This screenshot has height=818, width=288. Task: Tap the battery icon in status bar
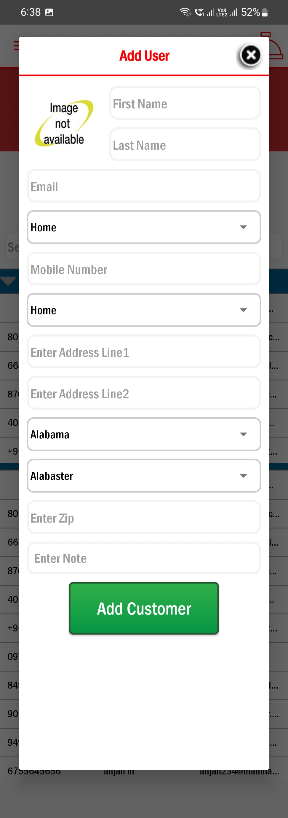click(x=265, y=12)
